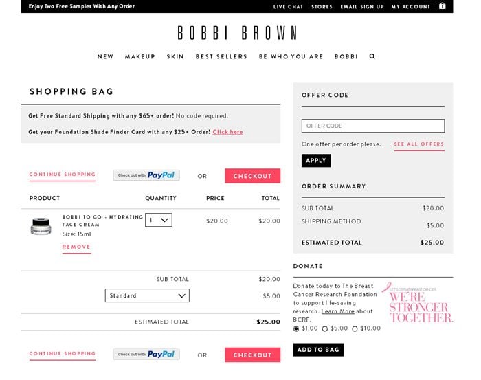
Task: Apply the offer code
Action: tap(316, 160)
